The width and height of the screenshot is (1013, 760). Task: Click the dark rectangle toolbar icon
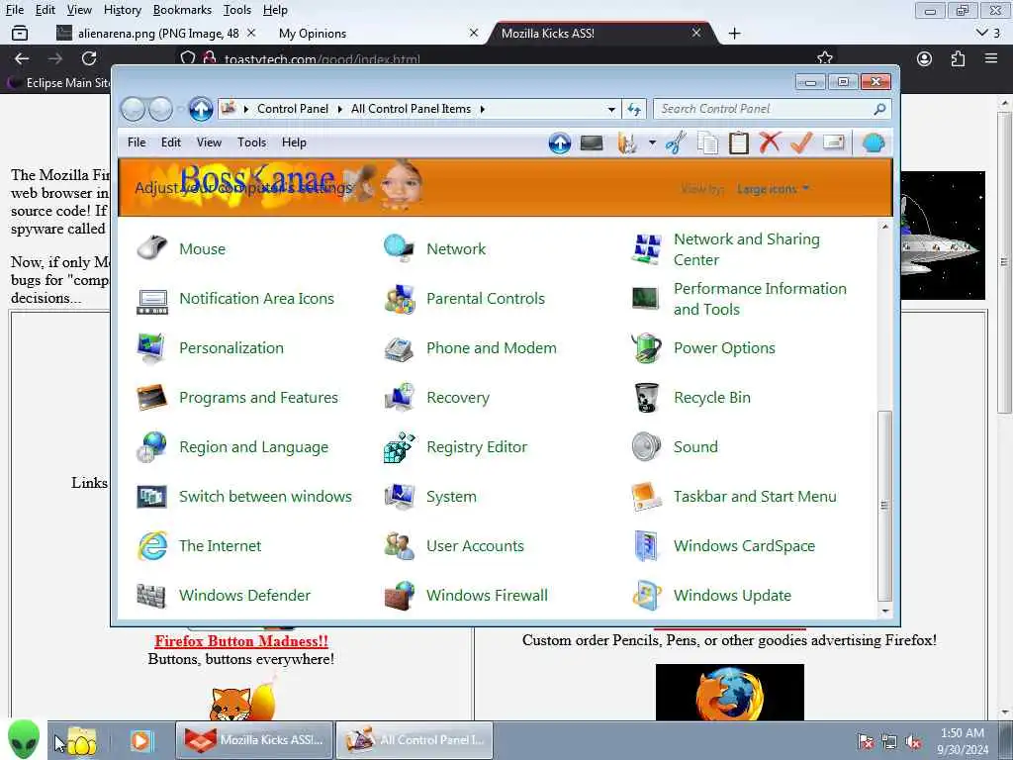[592, 142]
